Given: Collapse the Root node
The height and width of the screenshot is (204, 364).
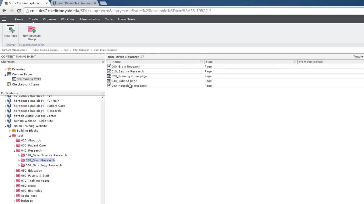Looking at the screenshot, I should coord(10,136).
